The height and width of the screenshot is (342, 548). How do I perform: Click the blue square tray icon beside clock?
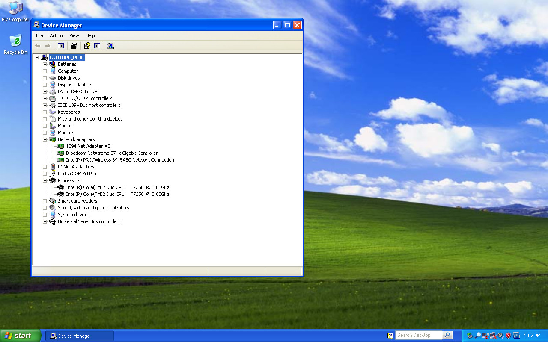point(516,336)
